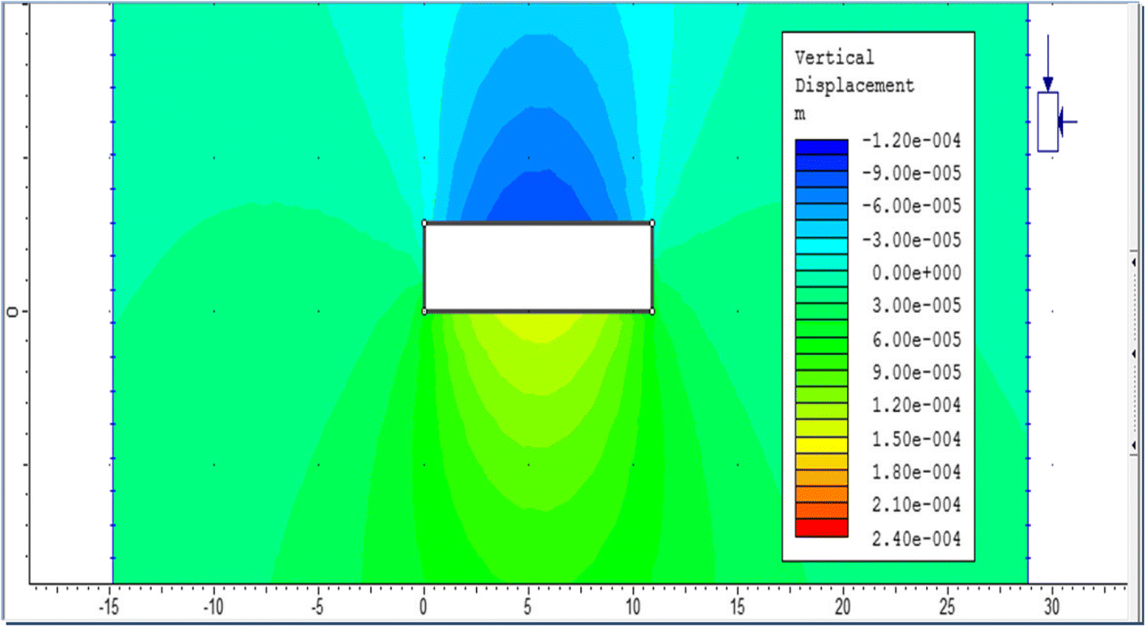Click the yellow swatch beside 1.50e-004
Viewport: 1146px width, 627px height.
(821, 444)
